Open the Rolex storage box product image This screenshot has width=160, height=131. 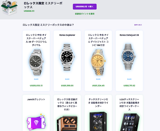[x=67, y=124]
